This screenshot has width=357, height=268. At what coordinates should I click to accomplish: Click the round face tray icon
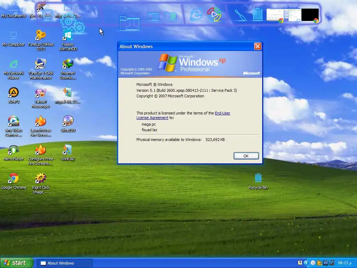(313, 263)
